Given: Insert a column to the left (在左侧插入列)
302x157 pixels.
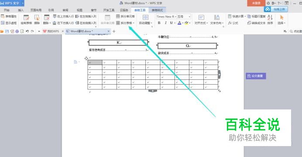Looking at the screenshot, I should (x=86, y=17).
